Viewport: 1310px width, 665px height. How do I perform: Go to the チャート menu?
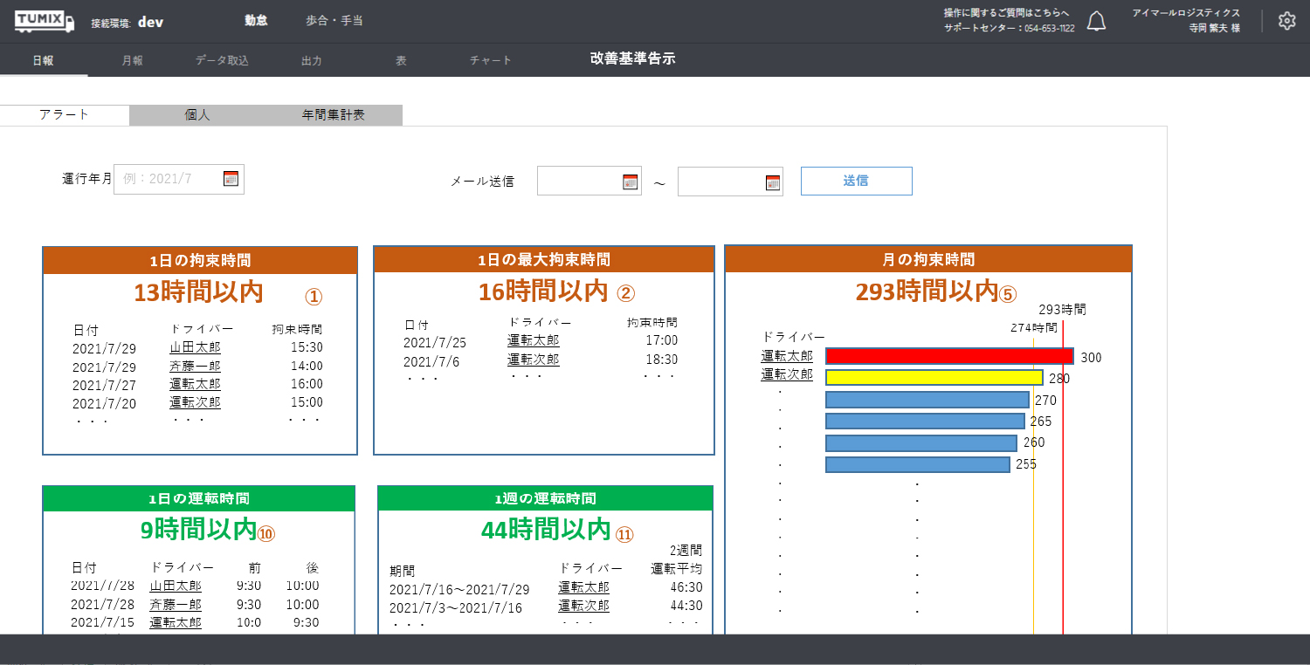[490, 61]
